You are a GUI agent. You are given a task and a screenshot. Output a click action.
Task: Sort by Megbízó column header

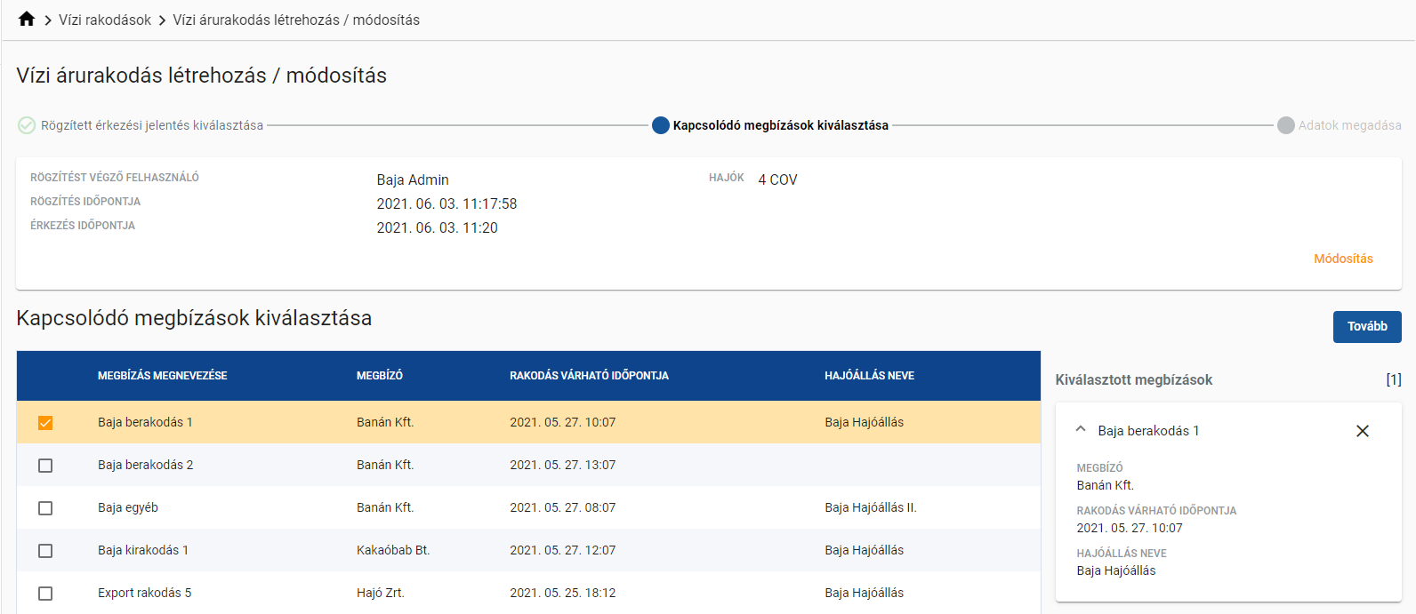[380, 376]
